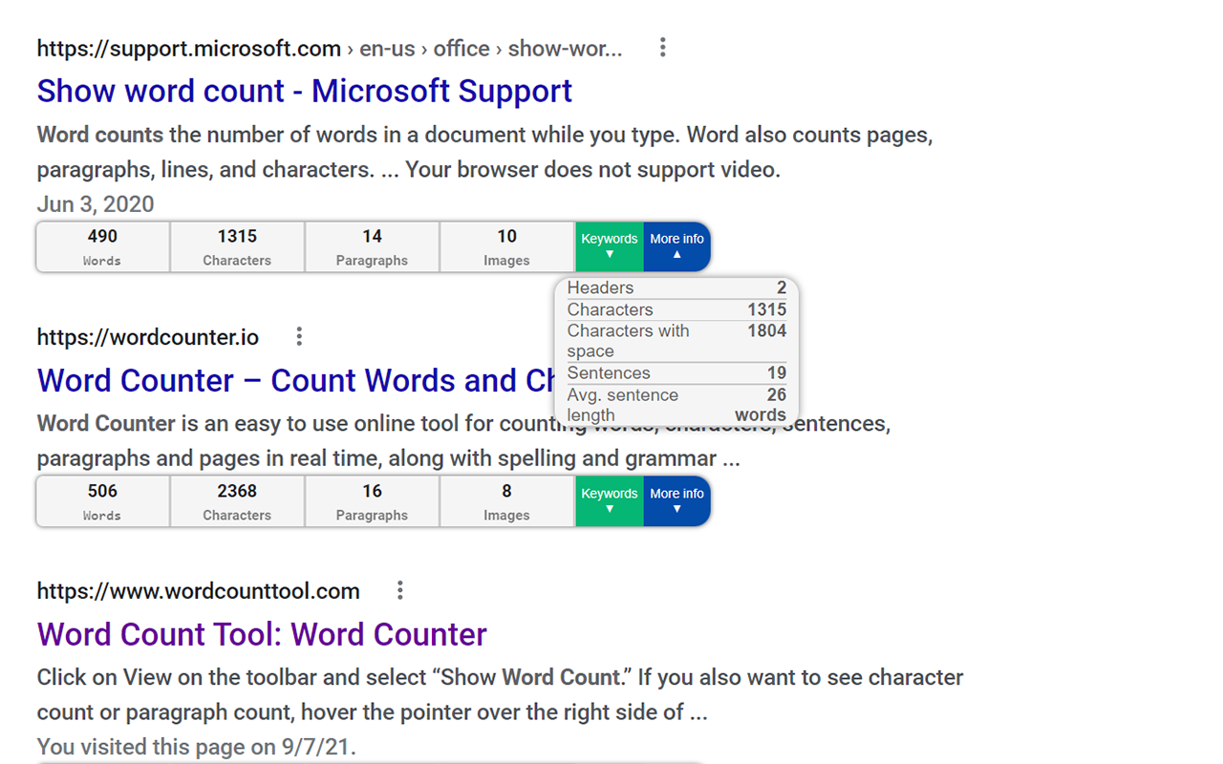Image resolution: width=1223 pixels, height=764 pixels.
Task: Click the 14 Paragraphs cell
Action: pyautogui.click(x=372, y=246)
